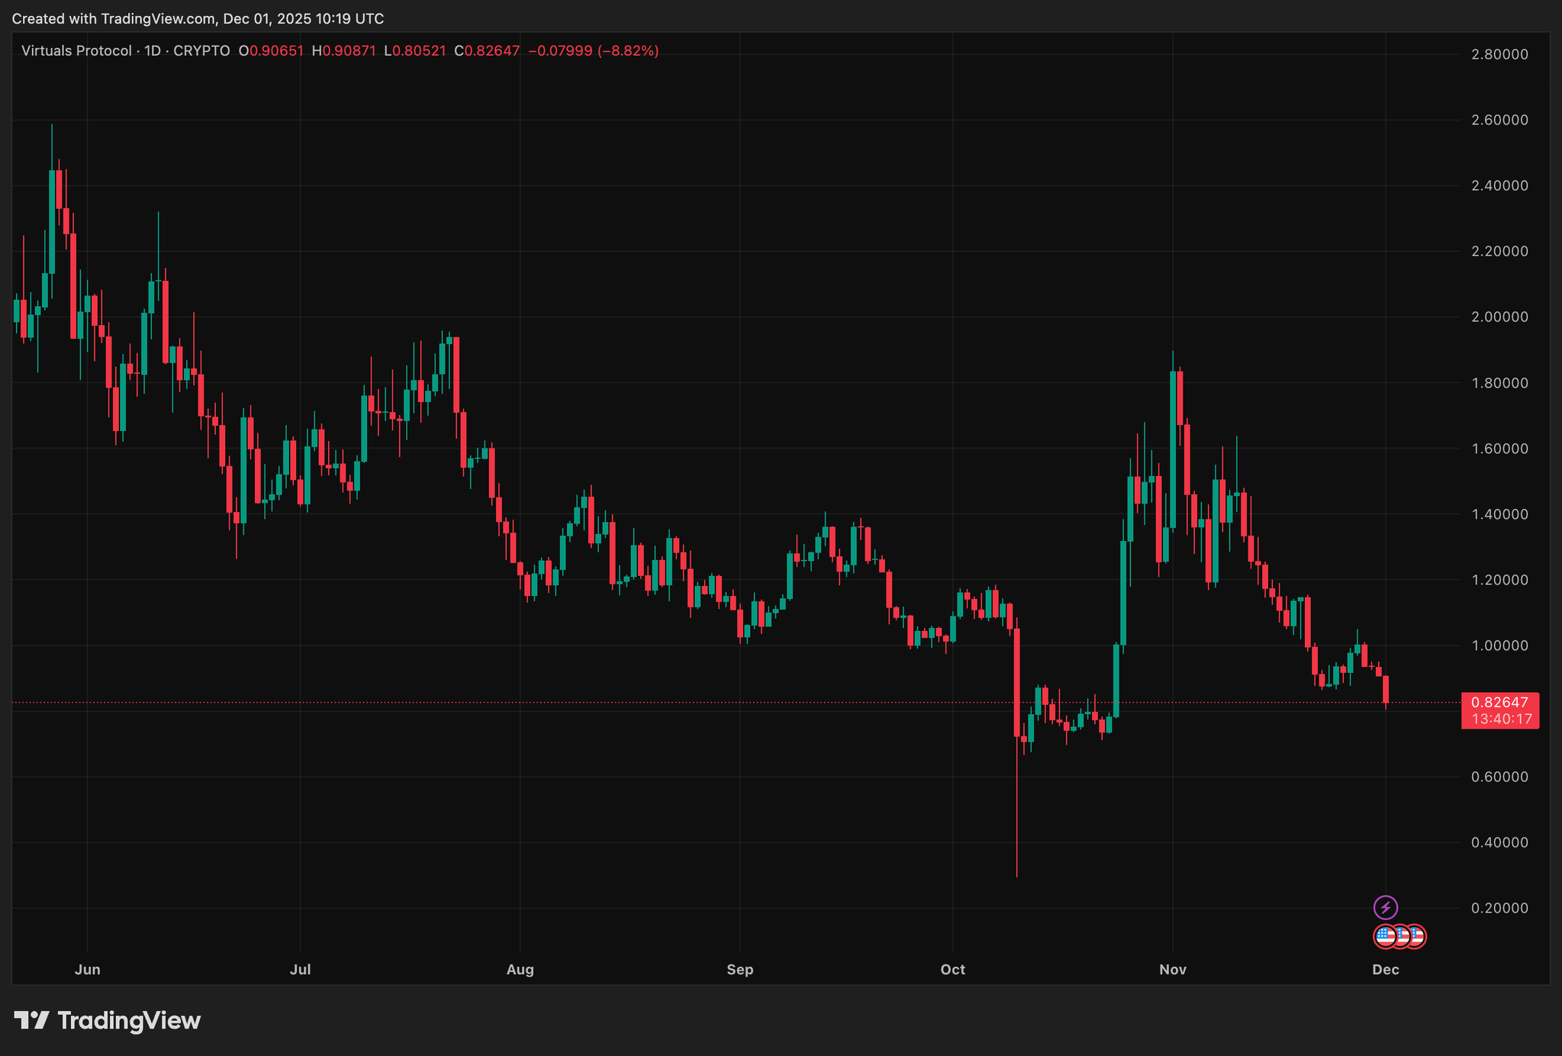Screen dimensions: 1562x1056
Task: Click the 0.20000 price scale label
Action: pyautogui.click(x=1499, y=908)
